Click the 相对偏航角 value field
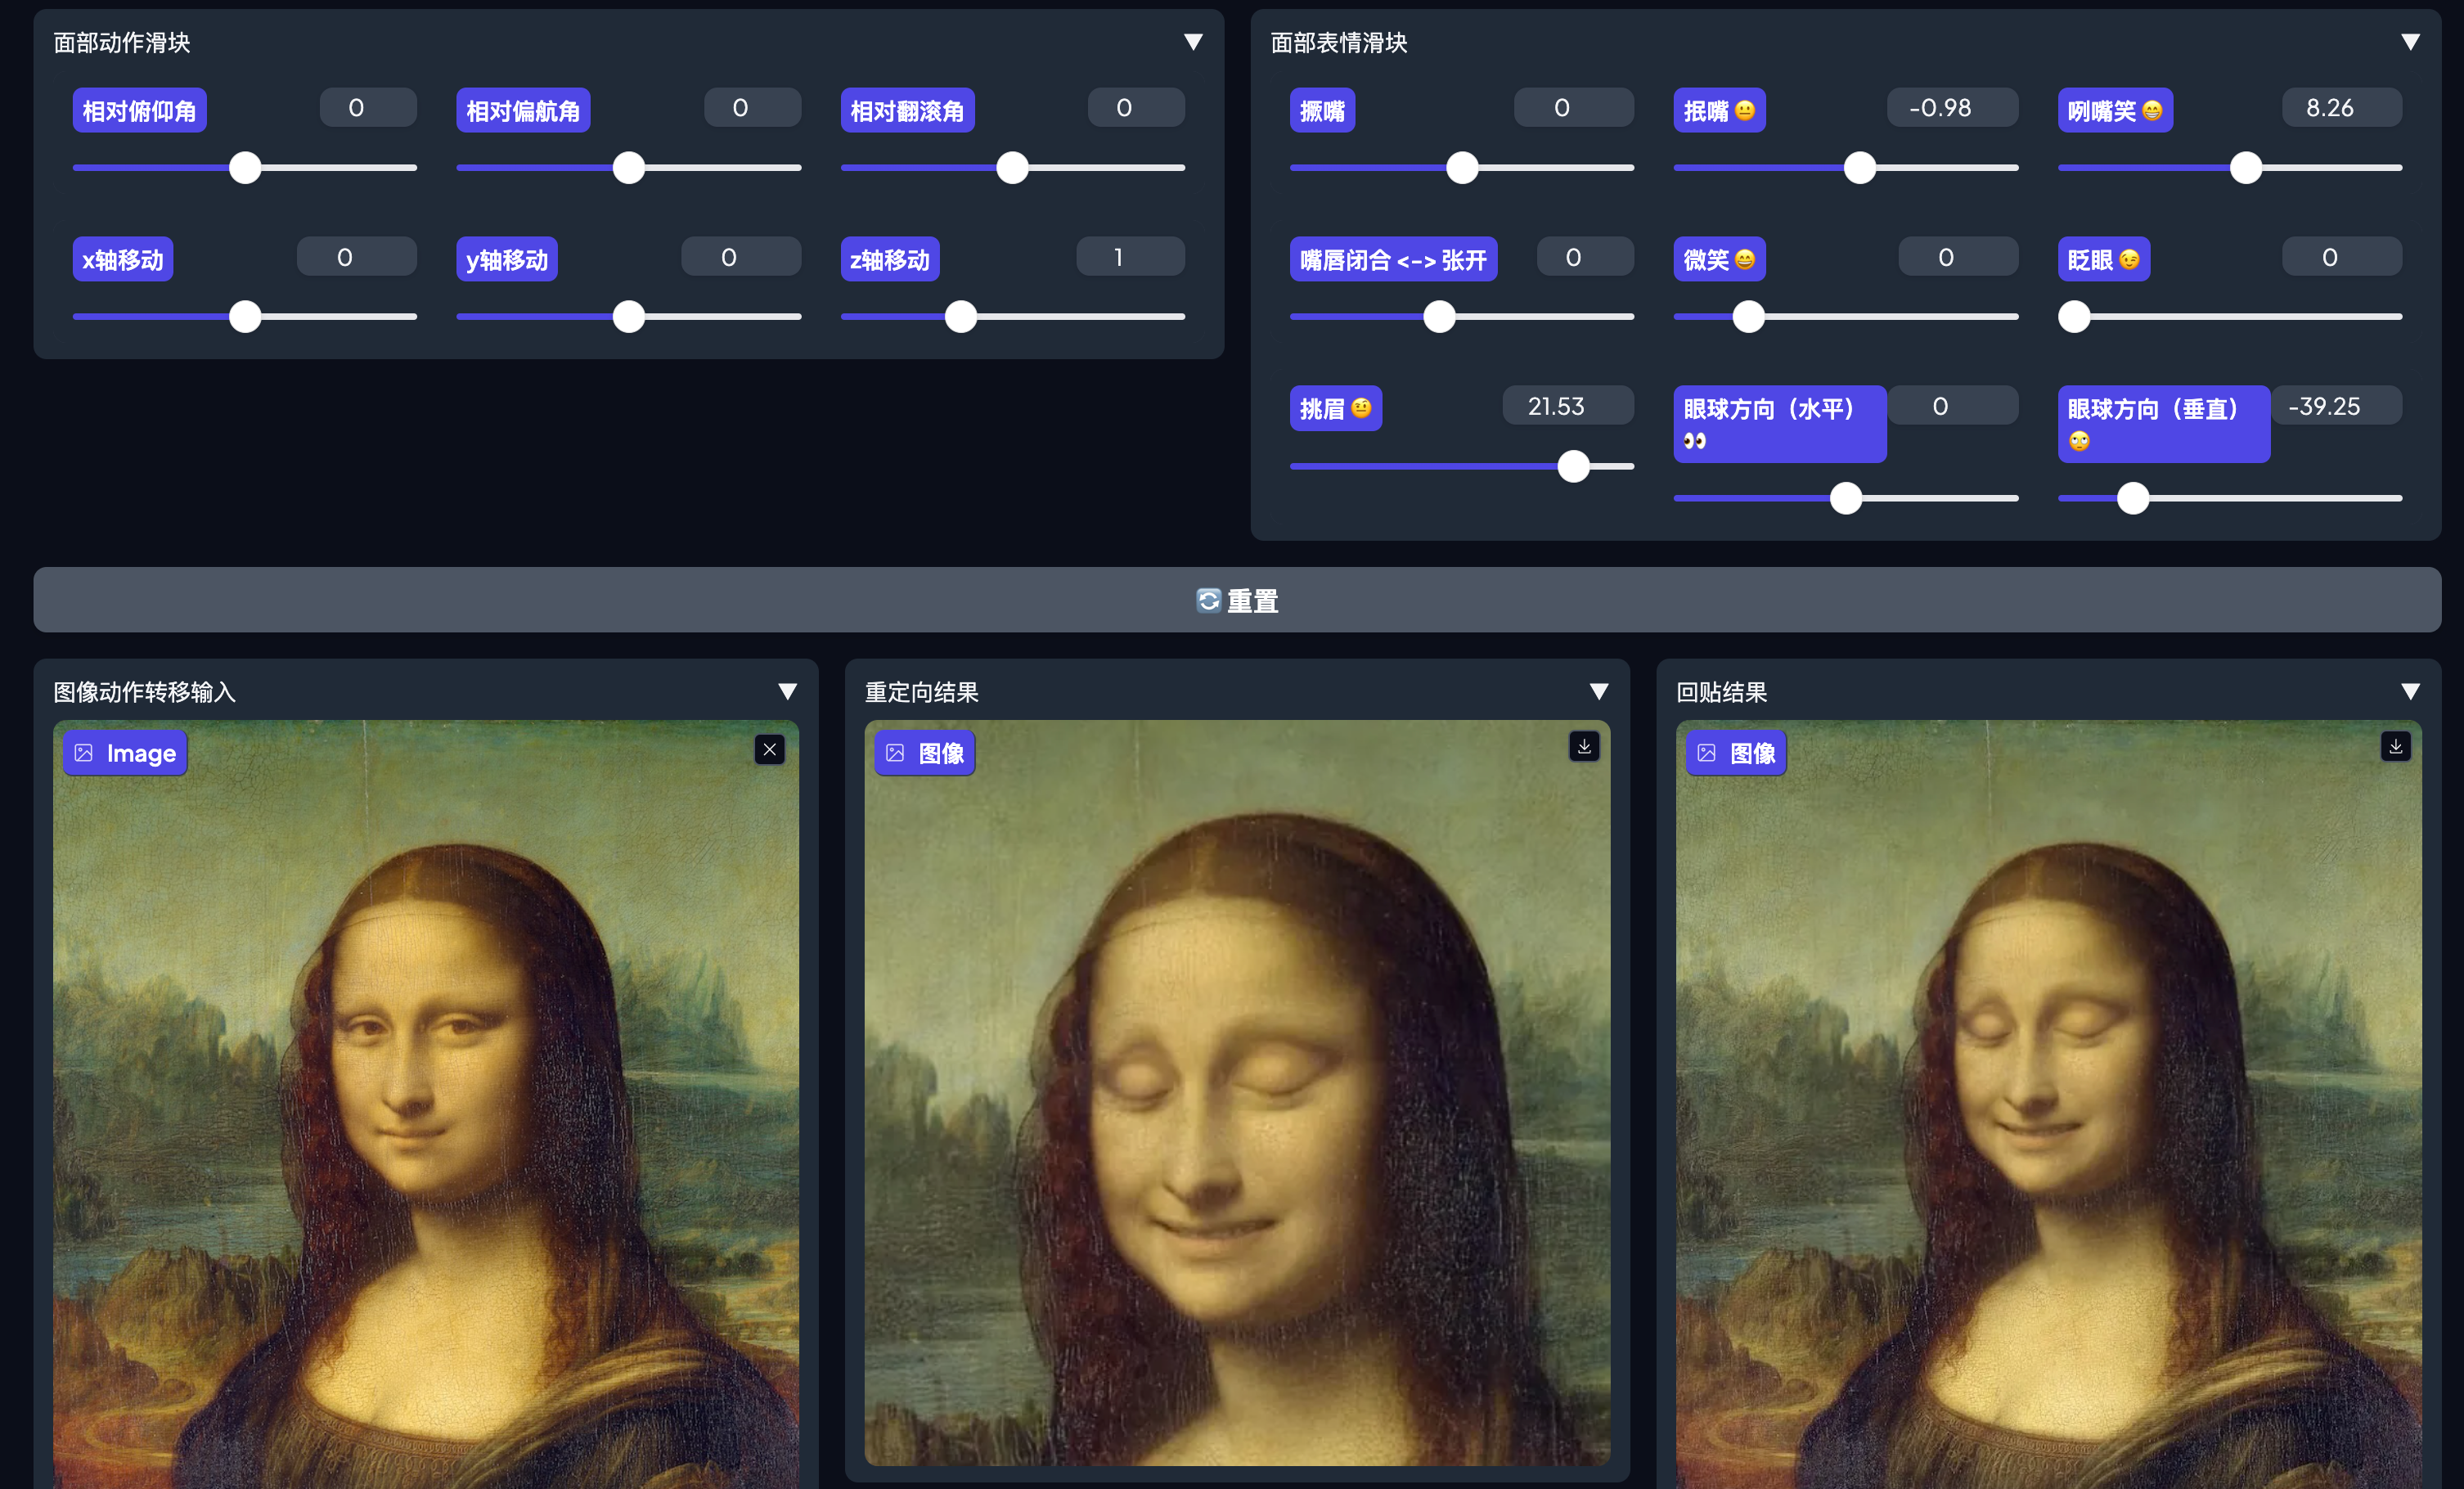Viewport: 2464px width, 1489px height. pyautogui.click(x=752, y=108)
